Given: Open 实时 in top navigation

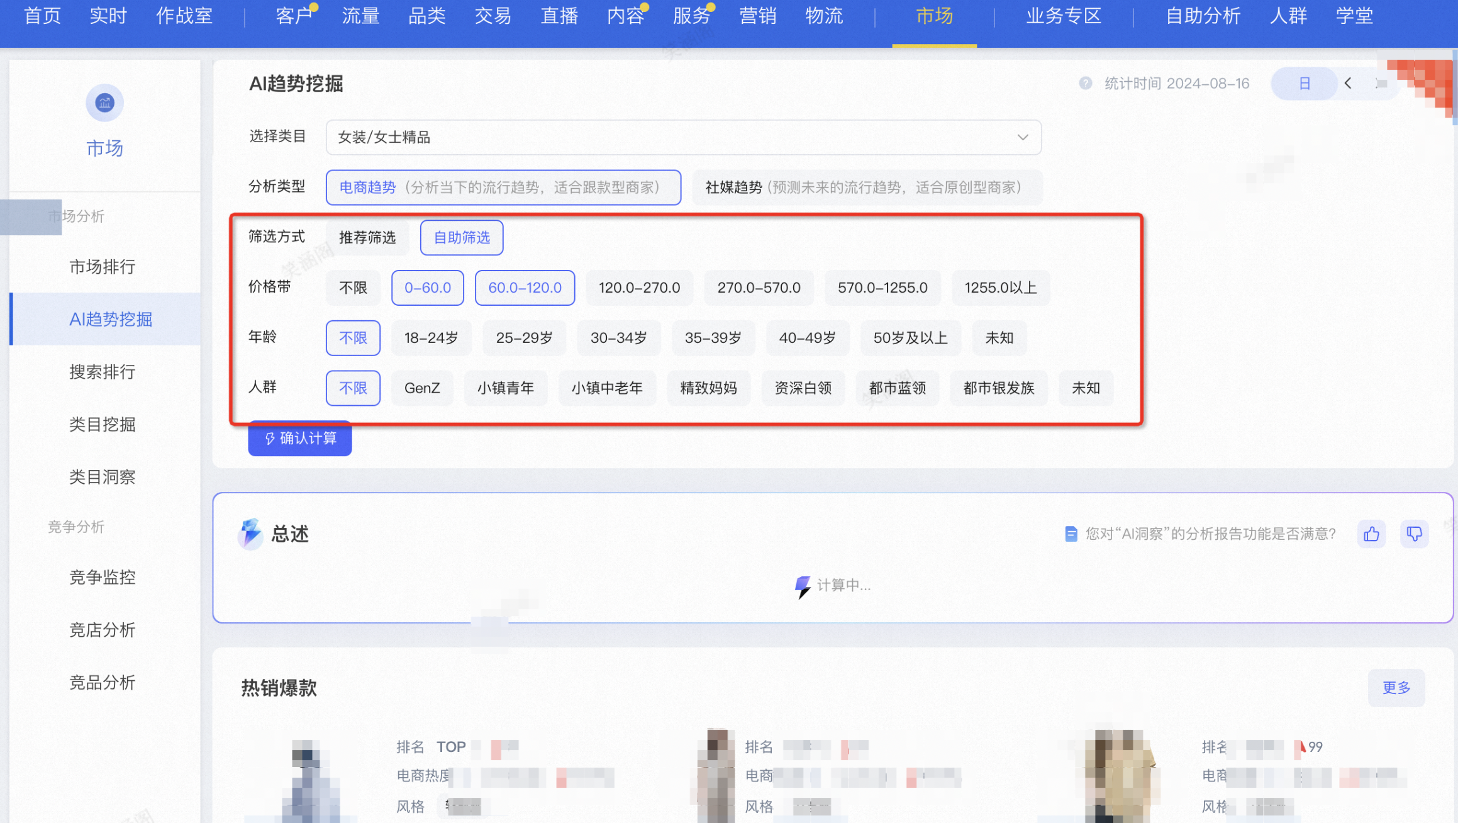Looking at the screenshot, I should pyautogui.click(x=108, y=16).
